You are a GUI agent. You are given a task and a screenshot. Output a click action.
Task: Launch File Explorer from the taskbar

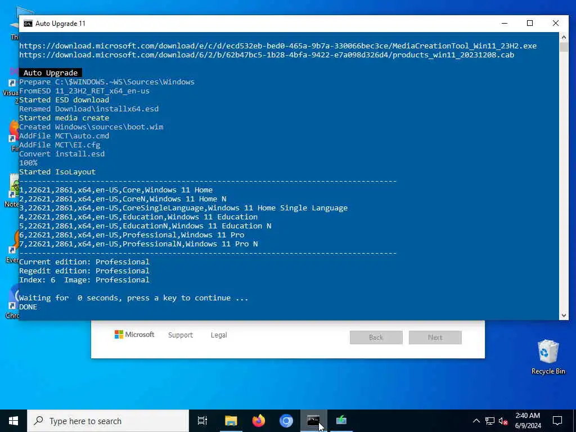[231, 421]
